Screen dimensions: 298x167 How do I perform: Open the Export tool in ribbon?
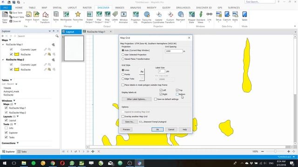tap(36, 16)
